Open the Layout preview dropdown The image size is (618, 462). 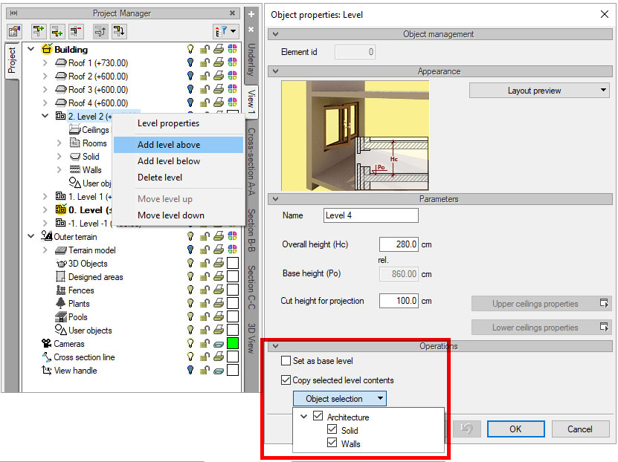point(539,91)
